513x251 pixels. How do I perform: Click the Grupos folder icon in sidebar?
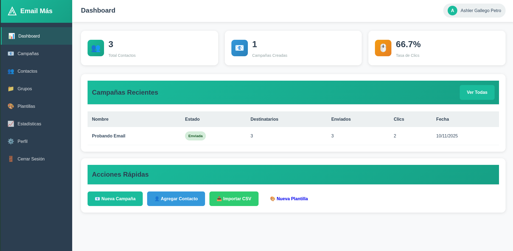(11, 89)
